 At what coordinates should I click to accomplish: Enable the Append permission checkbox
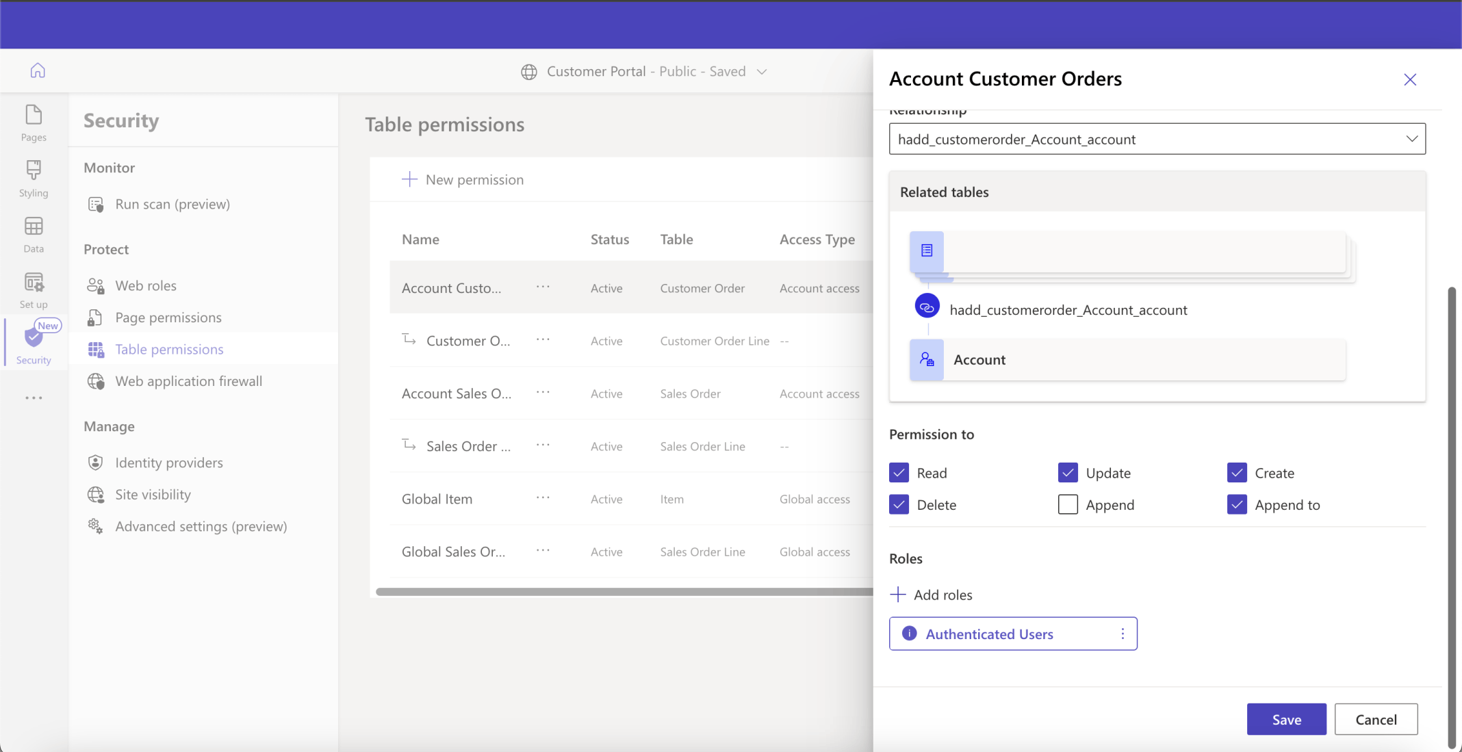pyautogui.click(x=1068, y=505)
